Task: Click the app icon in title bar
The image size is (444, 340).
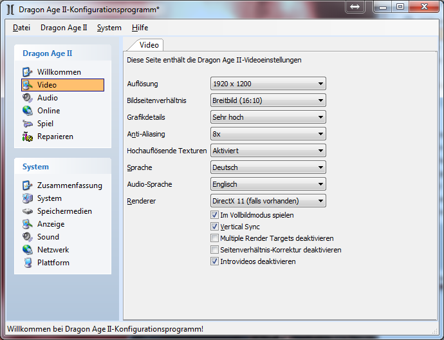Action: pyautogui.click(x=10, y=10)
